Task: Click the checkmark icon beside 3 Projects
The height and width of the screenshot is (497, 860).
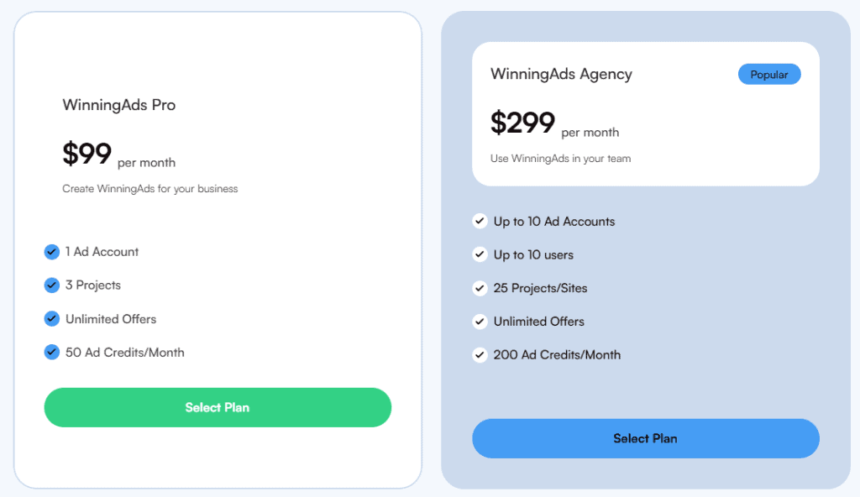Action: coord(51,285)
